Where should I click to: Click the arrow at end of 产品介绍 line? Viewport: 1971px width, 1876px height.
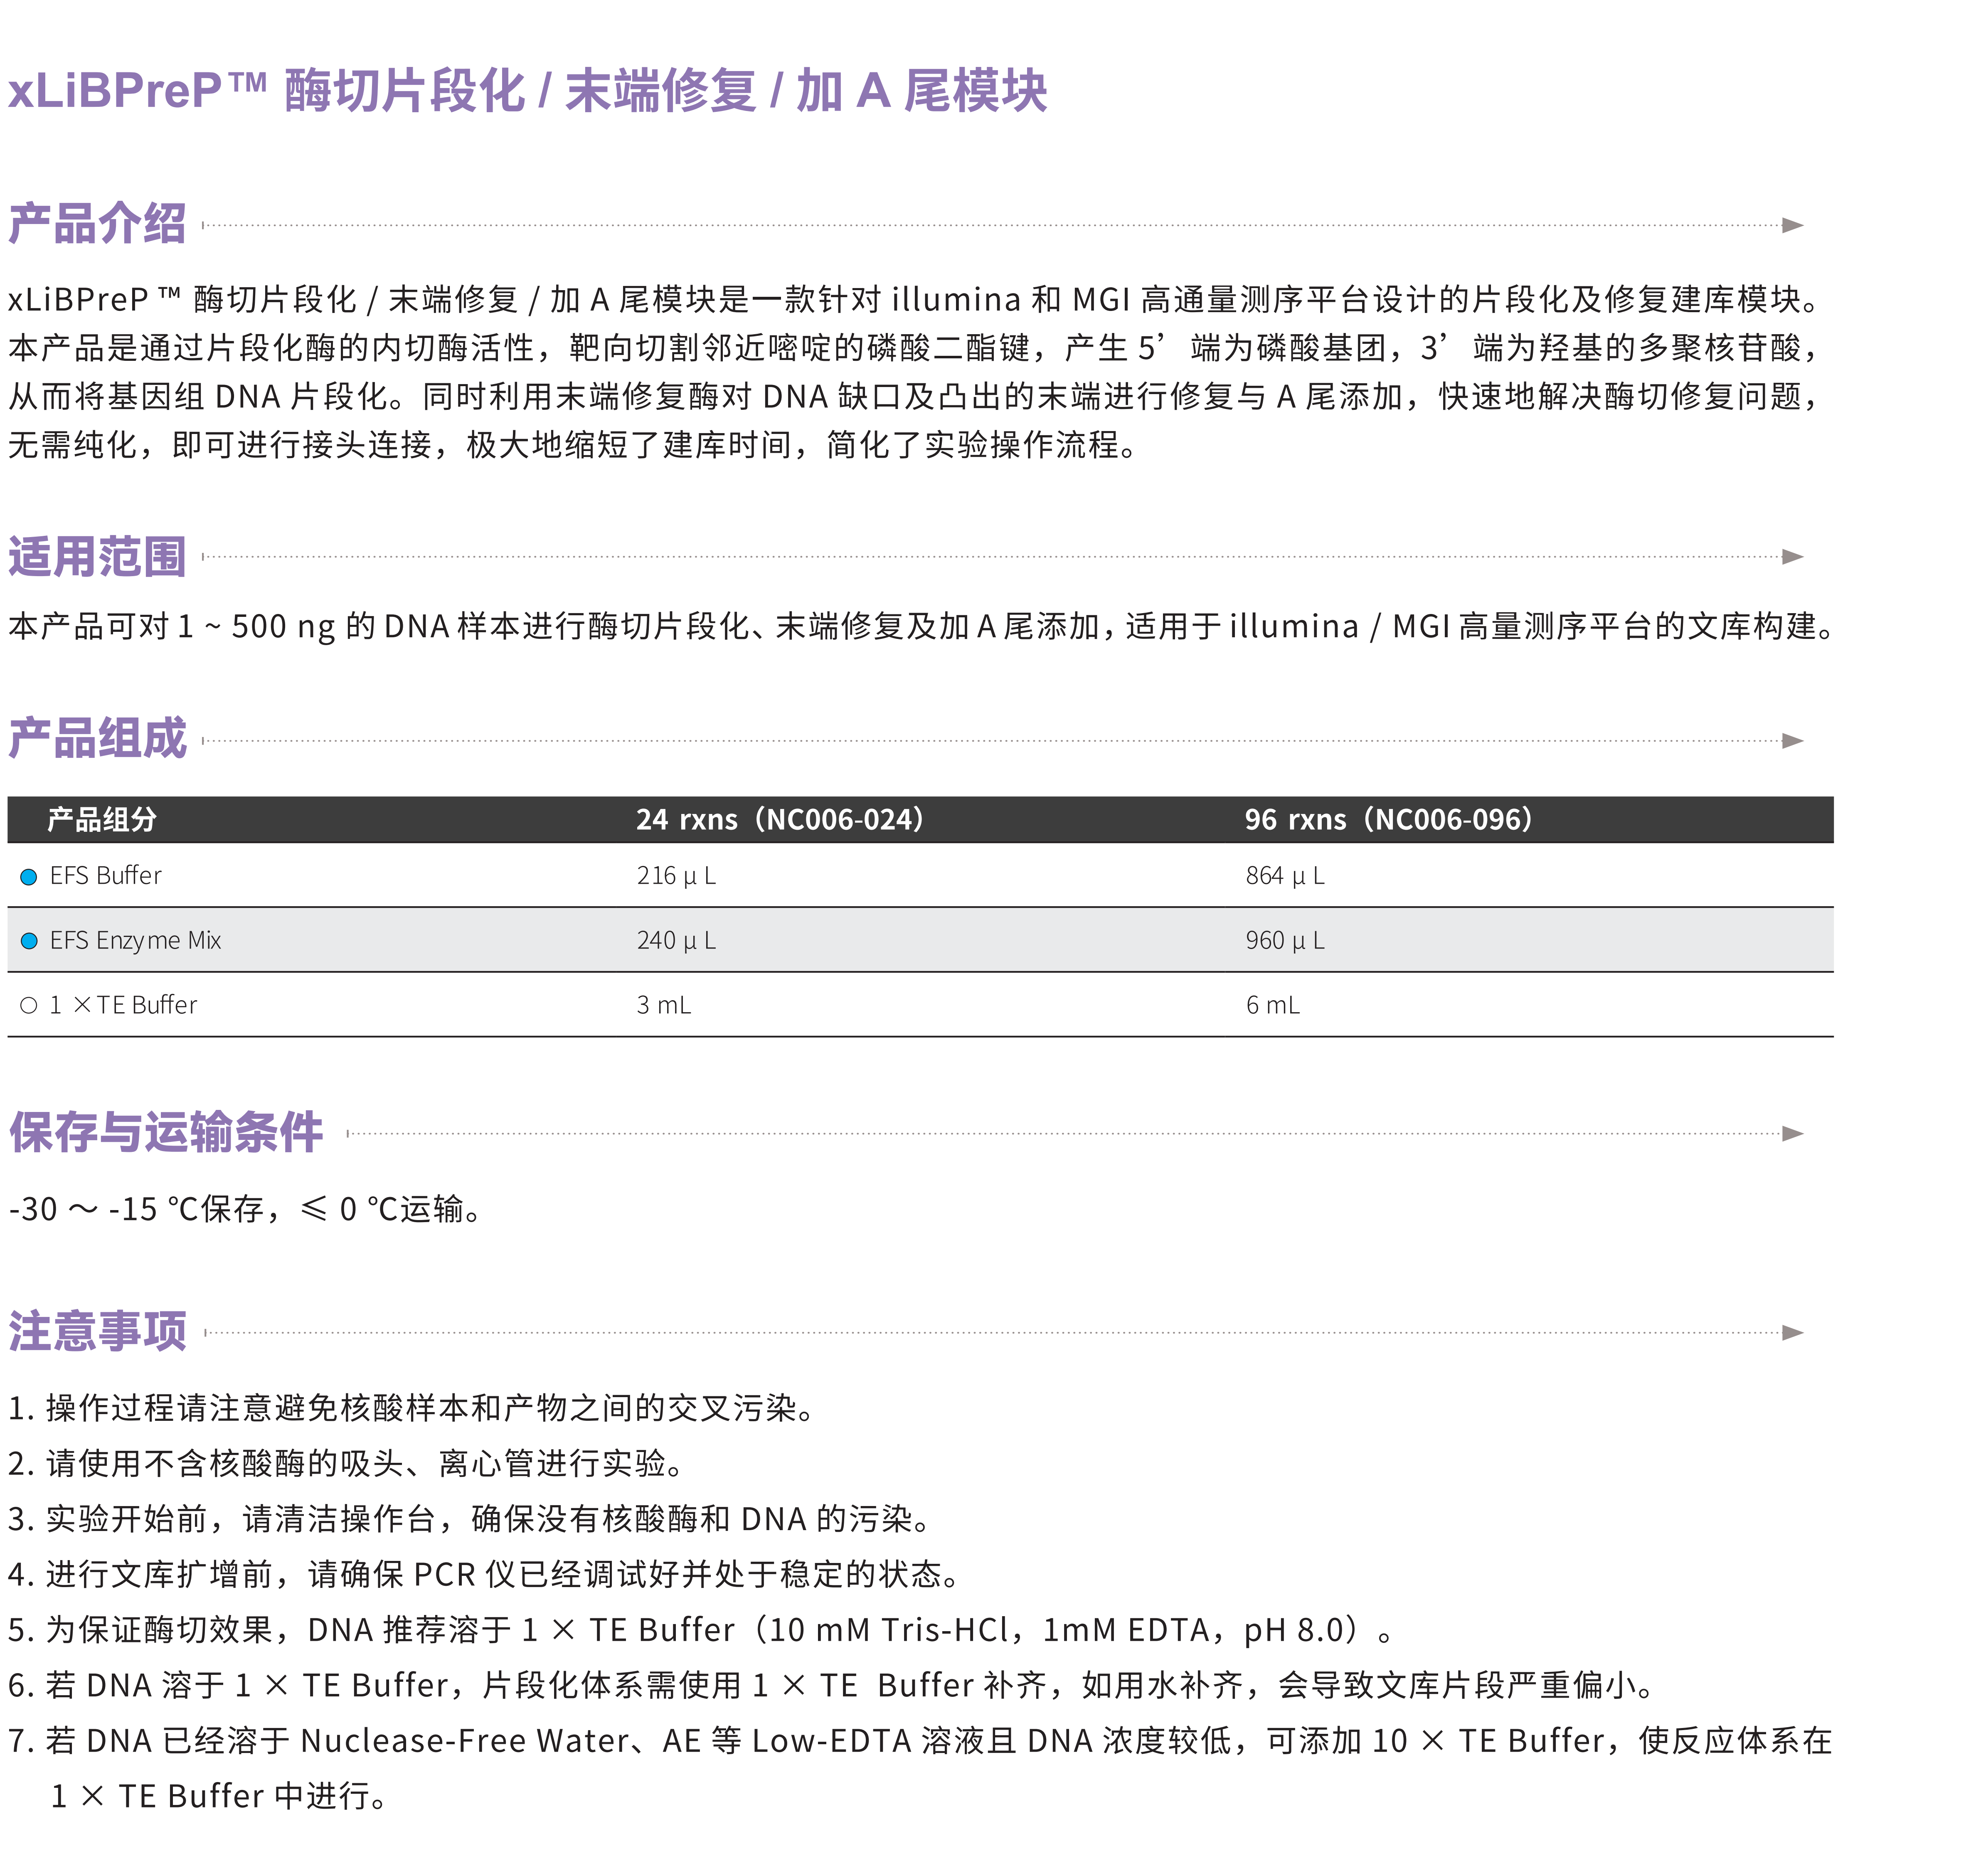pos(1793,225)
